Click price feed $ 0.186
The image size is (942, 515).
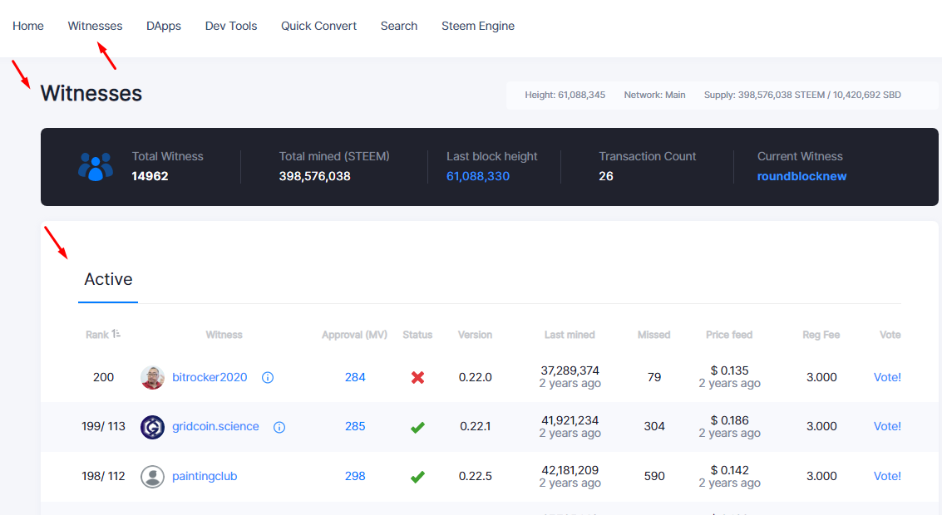(x=729, y=420)
